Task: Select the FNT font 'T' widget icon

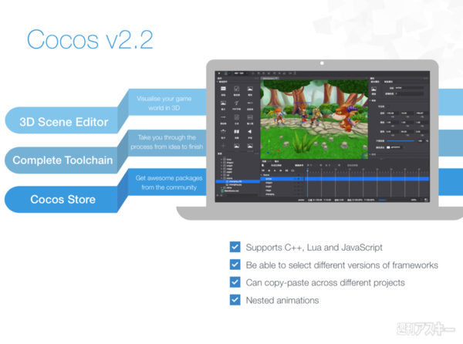Action: click(x=237, y=103)
